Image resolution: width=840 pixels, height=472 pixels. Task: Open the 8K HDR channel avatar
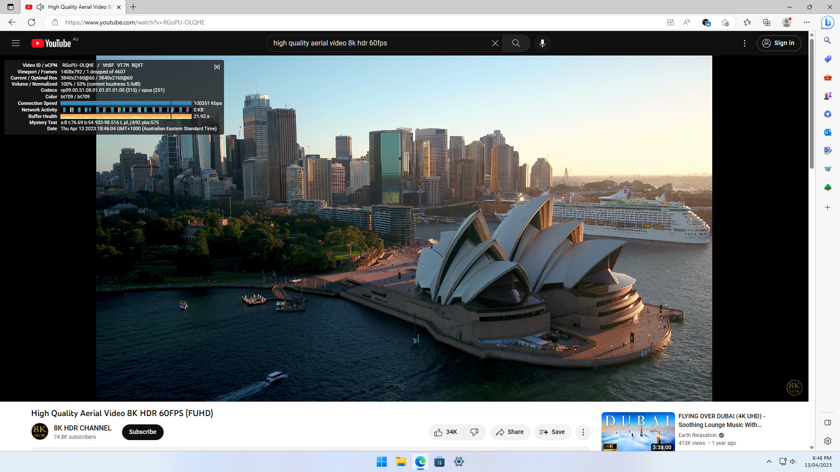40,431
